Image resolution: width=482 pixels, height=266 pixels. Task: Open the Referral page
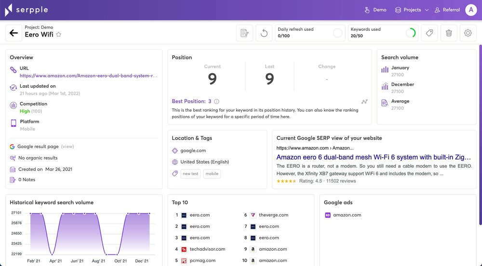click(x=447, y=10)
